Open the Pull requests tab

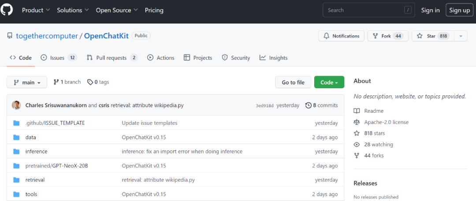112,58
